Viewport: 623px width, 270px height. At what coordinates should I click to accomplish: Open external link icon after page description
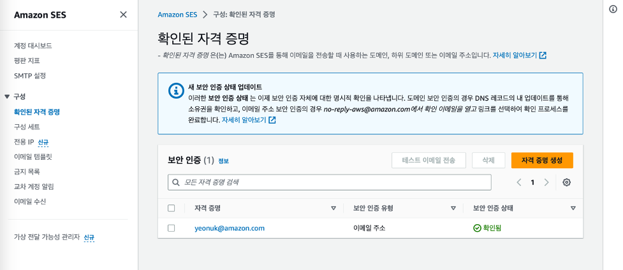pyautogui.click(x=543, y=55)
